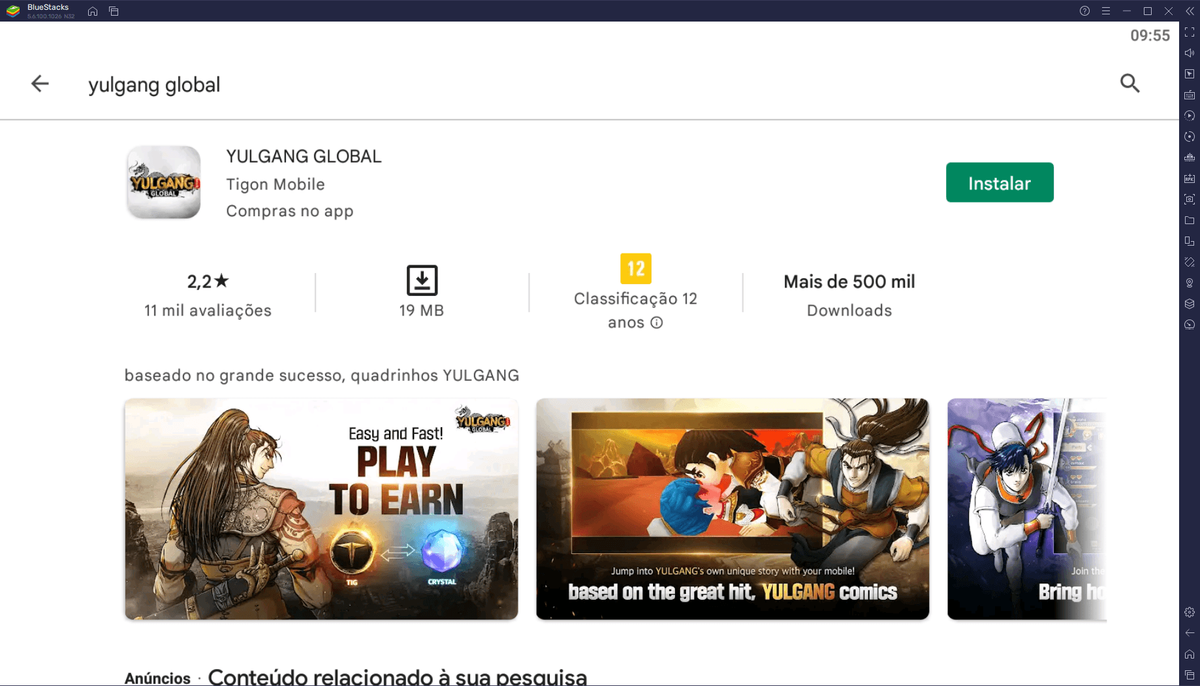Click the 12 age rating badge
This screenshot has width=1200, height=686.
click(635, 269)
